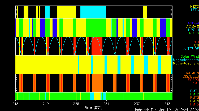Click the wide orange block in RADMON row

coord(97,83)
